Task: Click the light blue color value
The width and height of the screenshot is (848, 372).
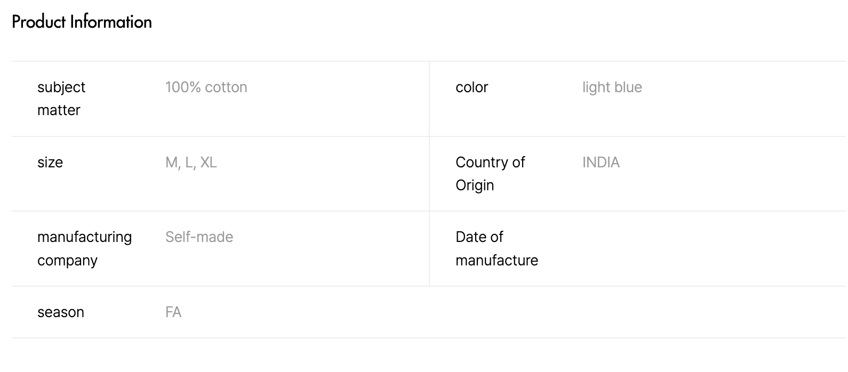Action: [612, 87]
